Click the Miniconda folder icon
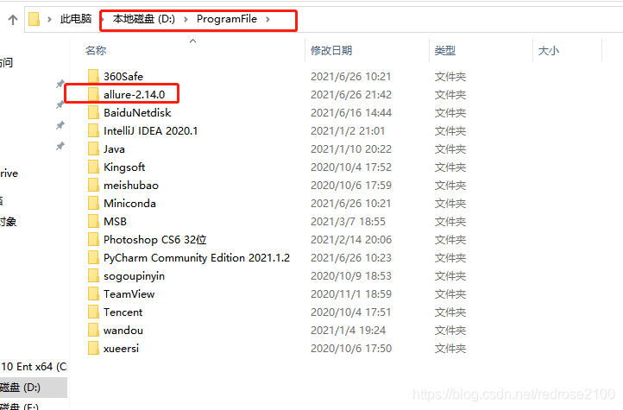The height and width of the screenshot is (410, 623). point(93,204)
